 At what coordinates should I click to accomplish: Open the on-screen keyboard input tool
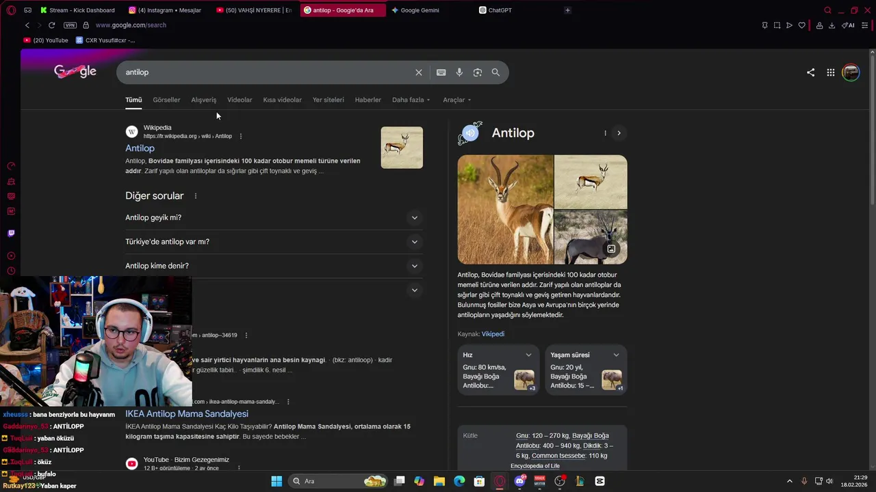pyautogui.click(x=441, y=72)
